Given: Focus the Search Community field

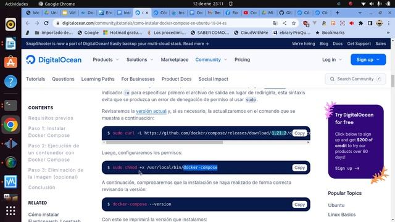Looking at the screenshot, I should pyautogui.click(x=355, y=79).
